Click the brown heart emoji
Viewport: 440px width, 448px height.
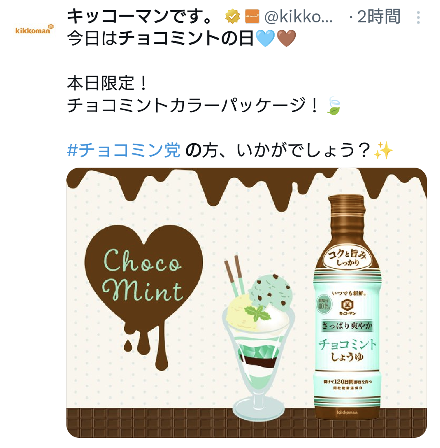[x=286, y=39]
